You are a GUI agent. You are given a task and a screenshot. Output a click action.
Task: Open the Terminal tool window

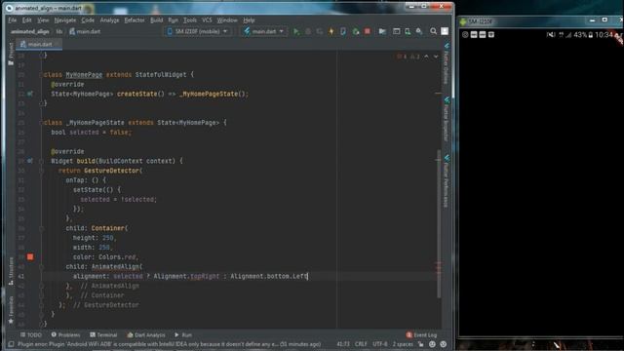pos(103,335)
